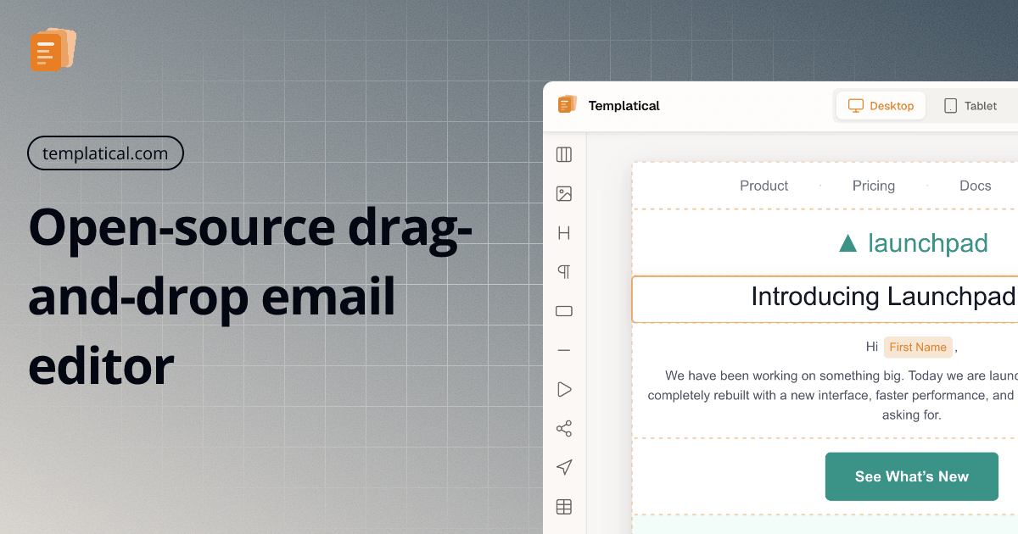Pick the Heading block icon
The width and height of the screenshot is (1018, 534).
pos(564,233)
